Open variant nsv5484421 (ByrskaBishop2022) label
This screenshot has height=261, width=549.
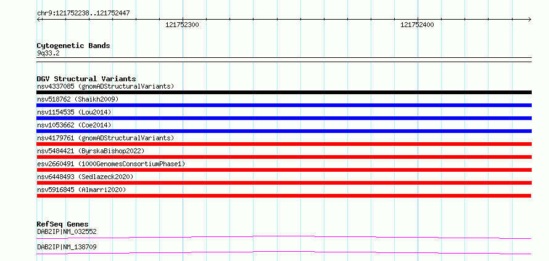91,151
